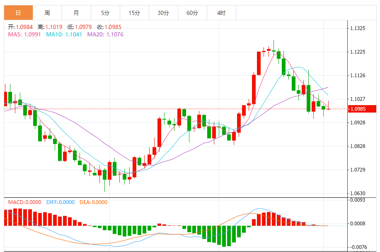Click the 低:1.0979 low price value
The image size is (380, 252).
click(x=80, y=27)
